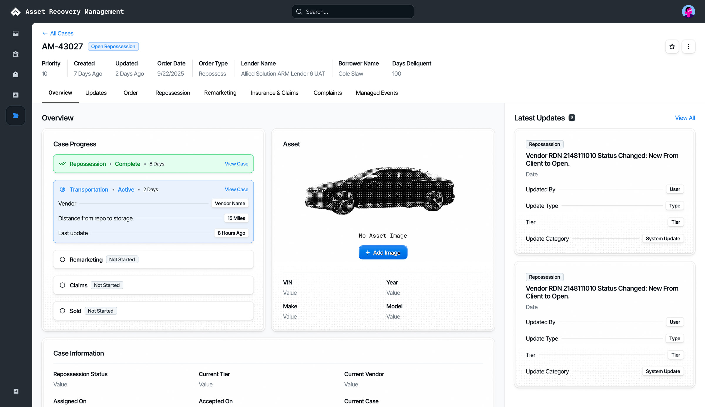Open the Insurance & Claims tab

275,93
